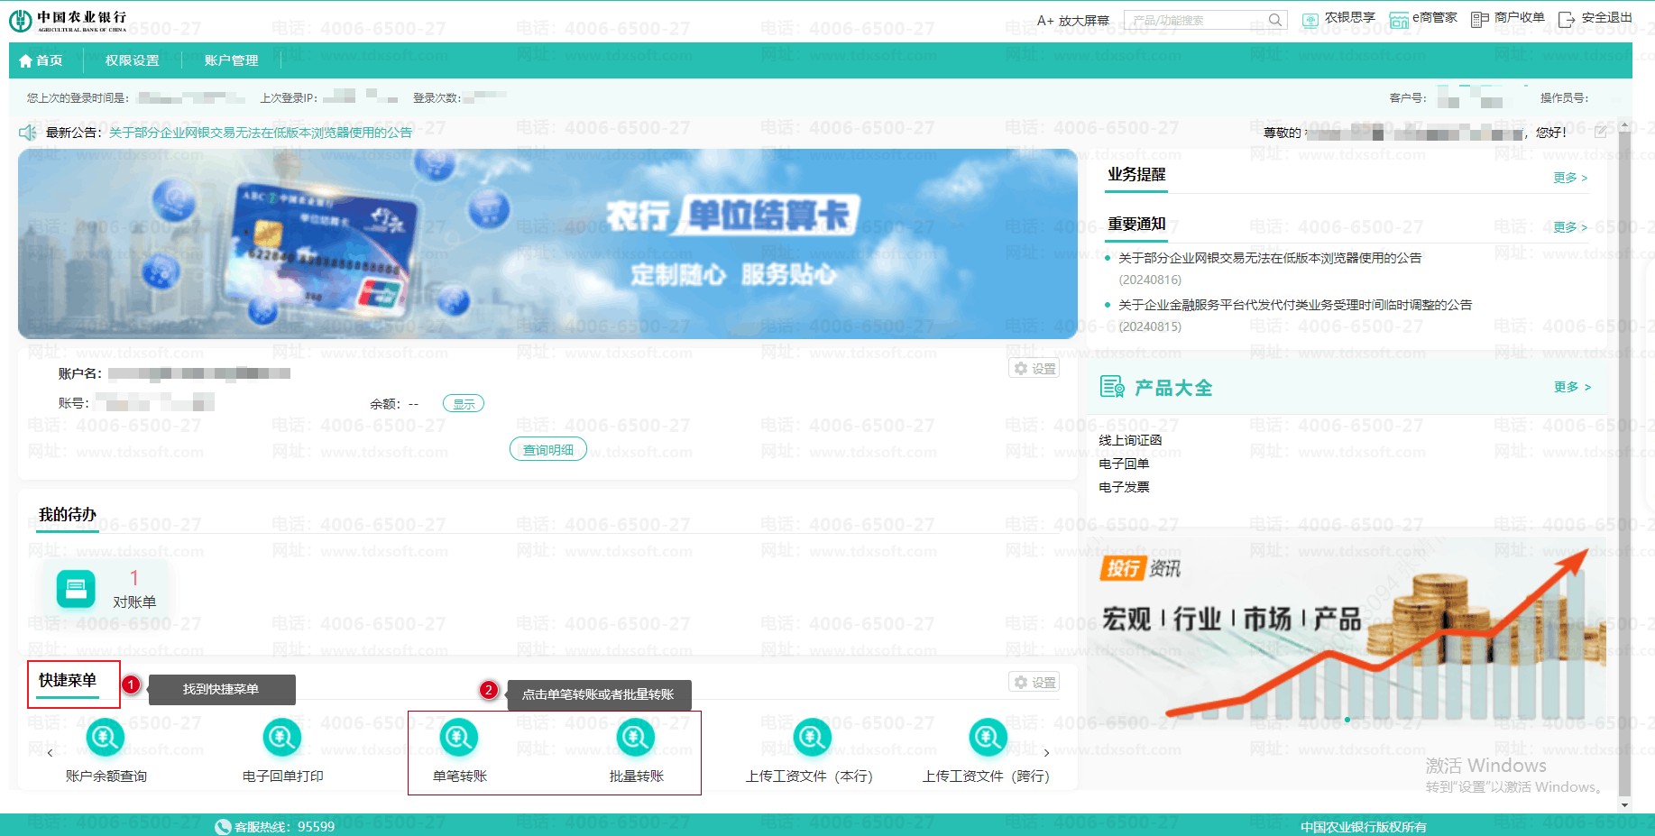Click the 查询明细 button

point(548,449)
